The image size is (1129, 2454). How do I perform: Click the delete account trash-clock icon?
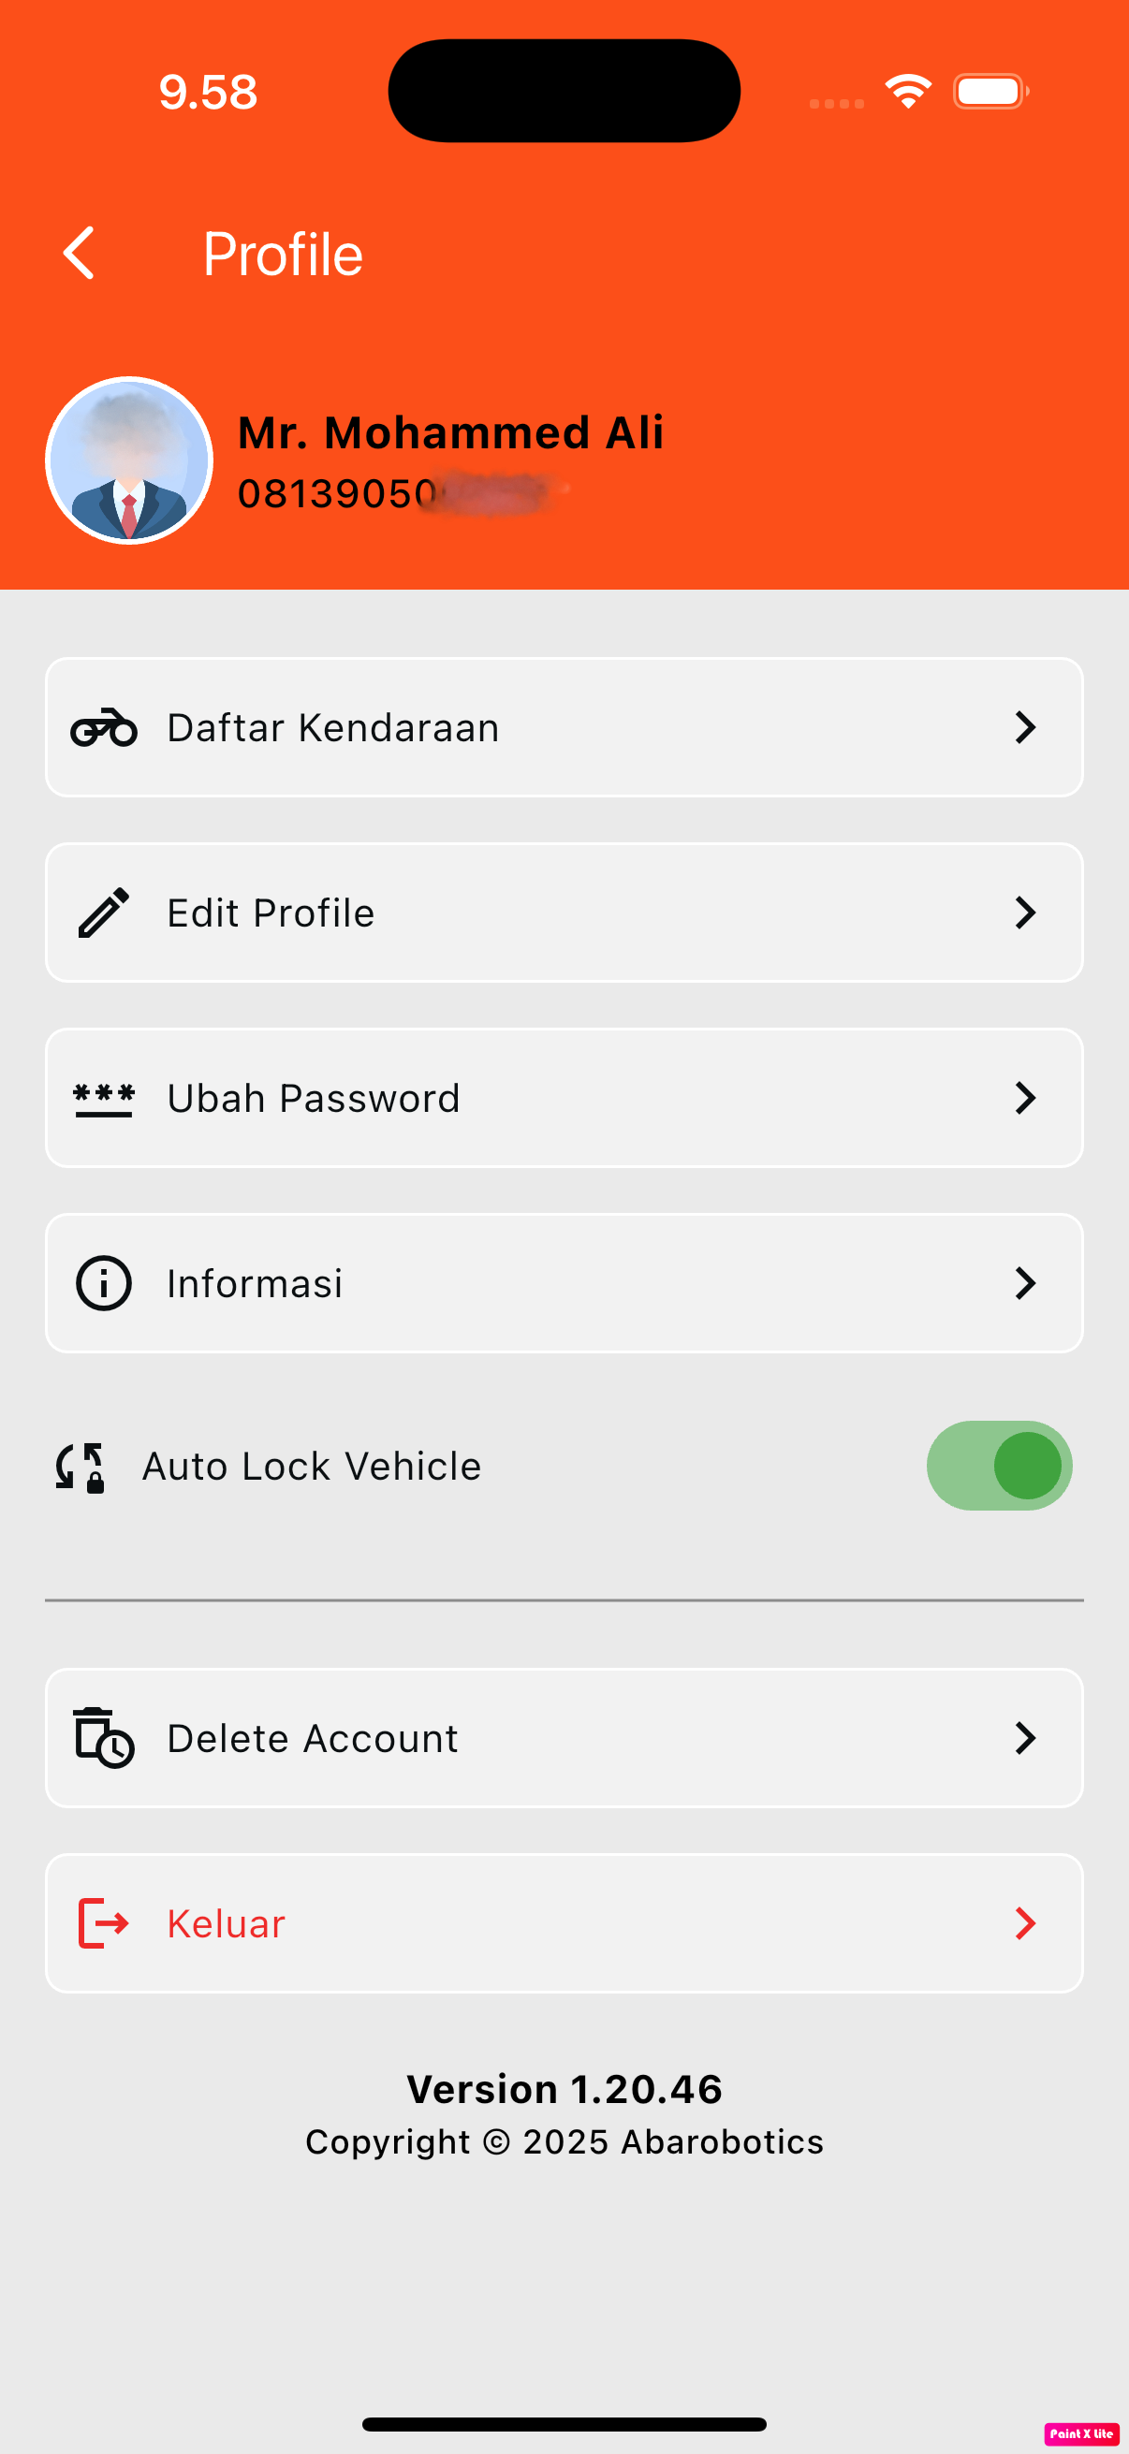point(104,1738)
